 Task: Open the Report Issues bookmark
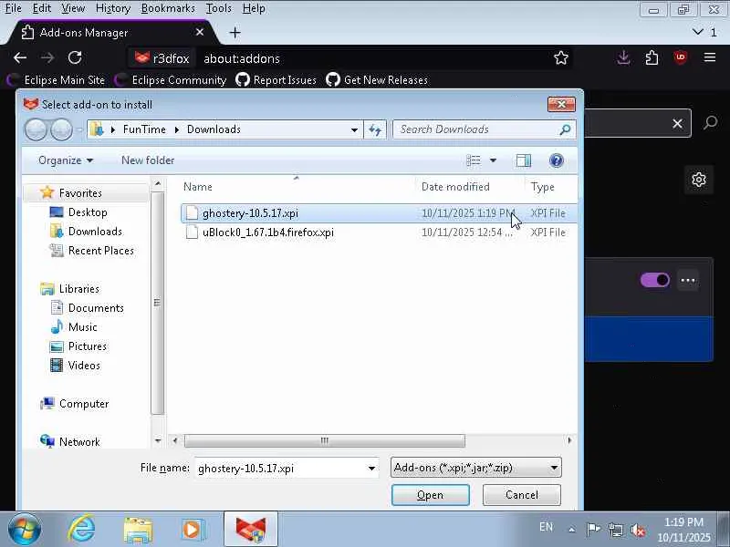[x=276, y=80]
